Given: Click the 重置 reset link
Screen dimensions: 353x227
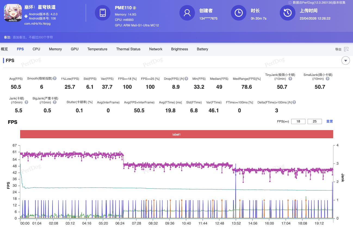Looking at the screenshot, I should pos(329,121).
